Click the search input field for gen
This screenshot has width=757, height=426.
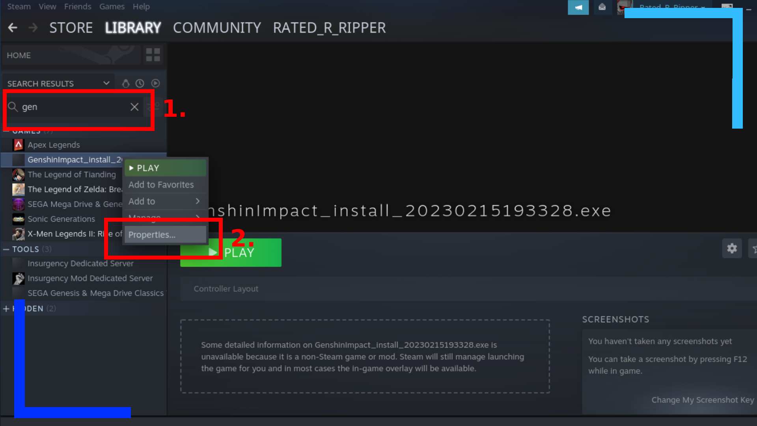point(73,106)
